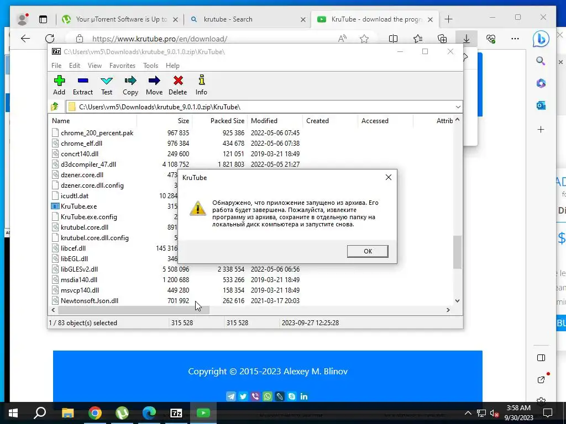Image resolution: width=566 pixels, height=424 pixels.
Task: Select concrt140.dll file
Action: click(x=80, y=153)
